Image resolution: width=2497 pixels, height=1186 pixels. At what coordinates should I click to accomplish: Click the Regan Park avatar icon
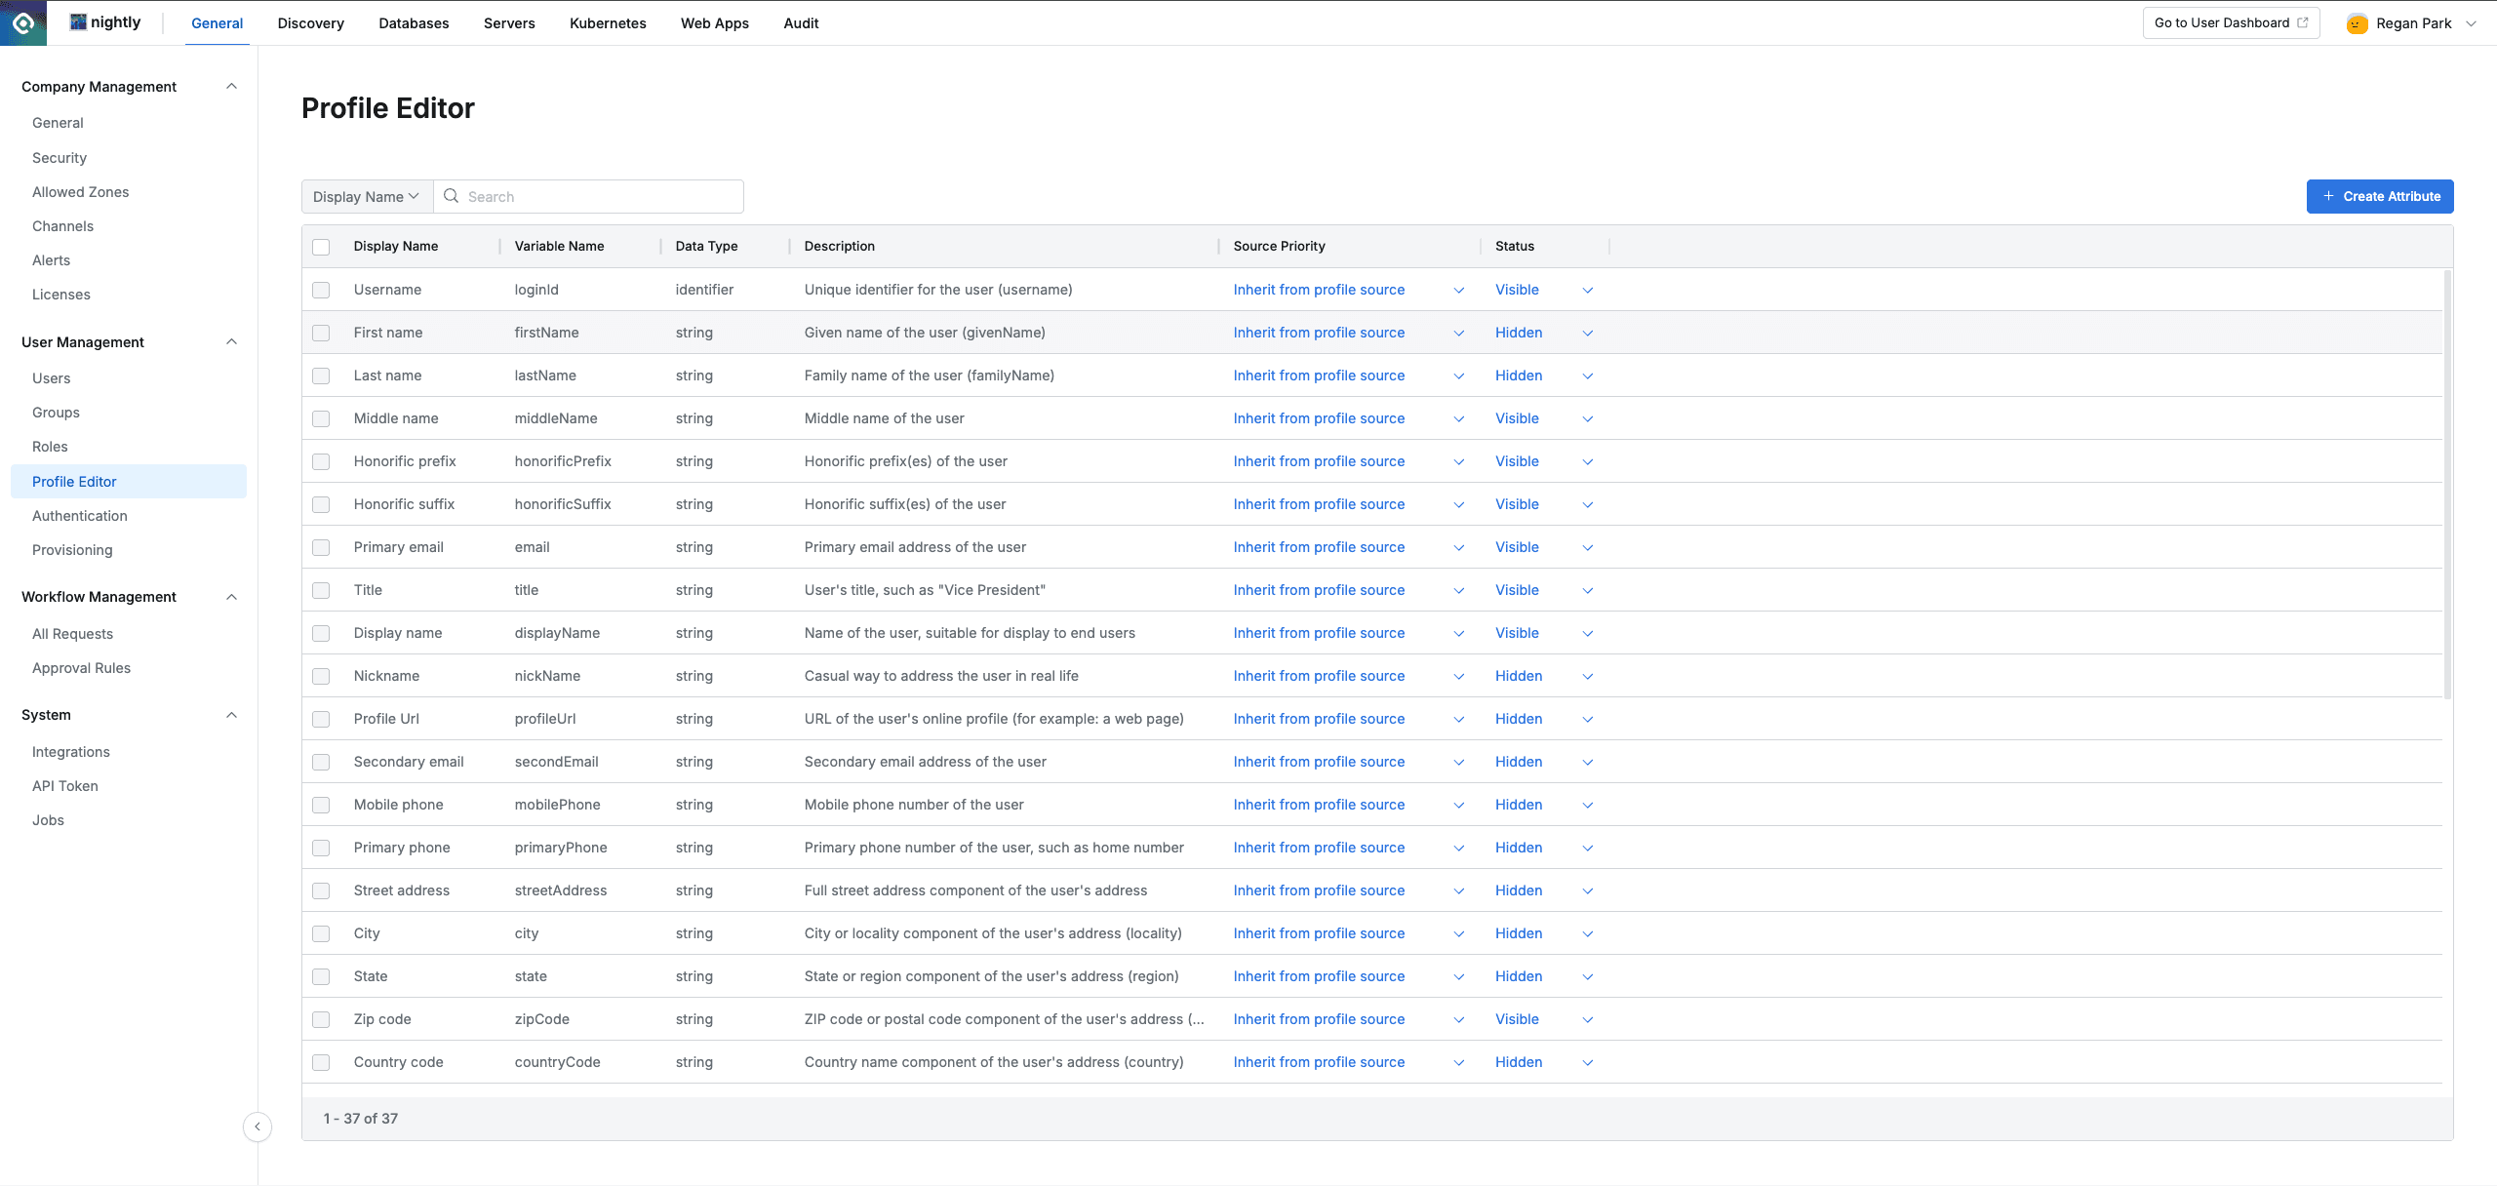pos(2358,22)
